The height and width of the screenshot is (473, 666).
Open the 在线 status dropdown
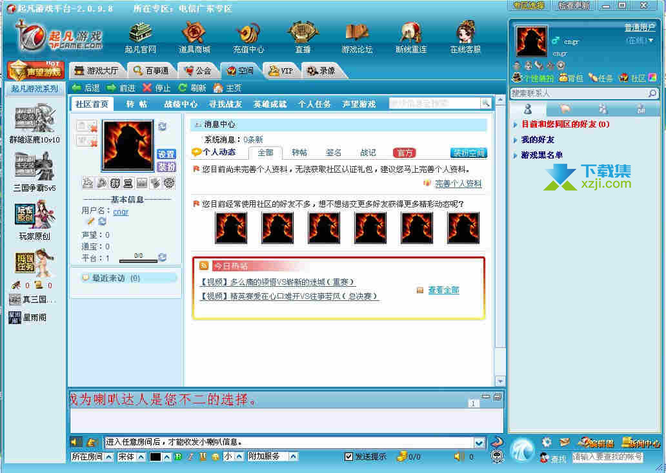point(640,41)
